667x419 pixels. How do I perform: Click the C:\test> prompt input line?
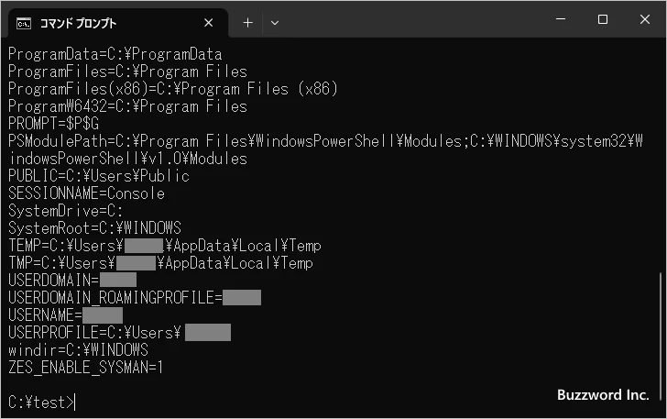[x=42, y=402]
